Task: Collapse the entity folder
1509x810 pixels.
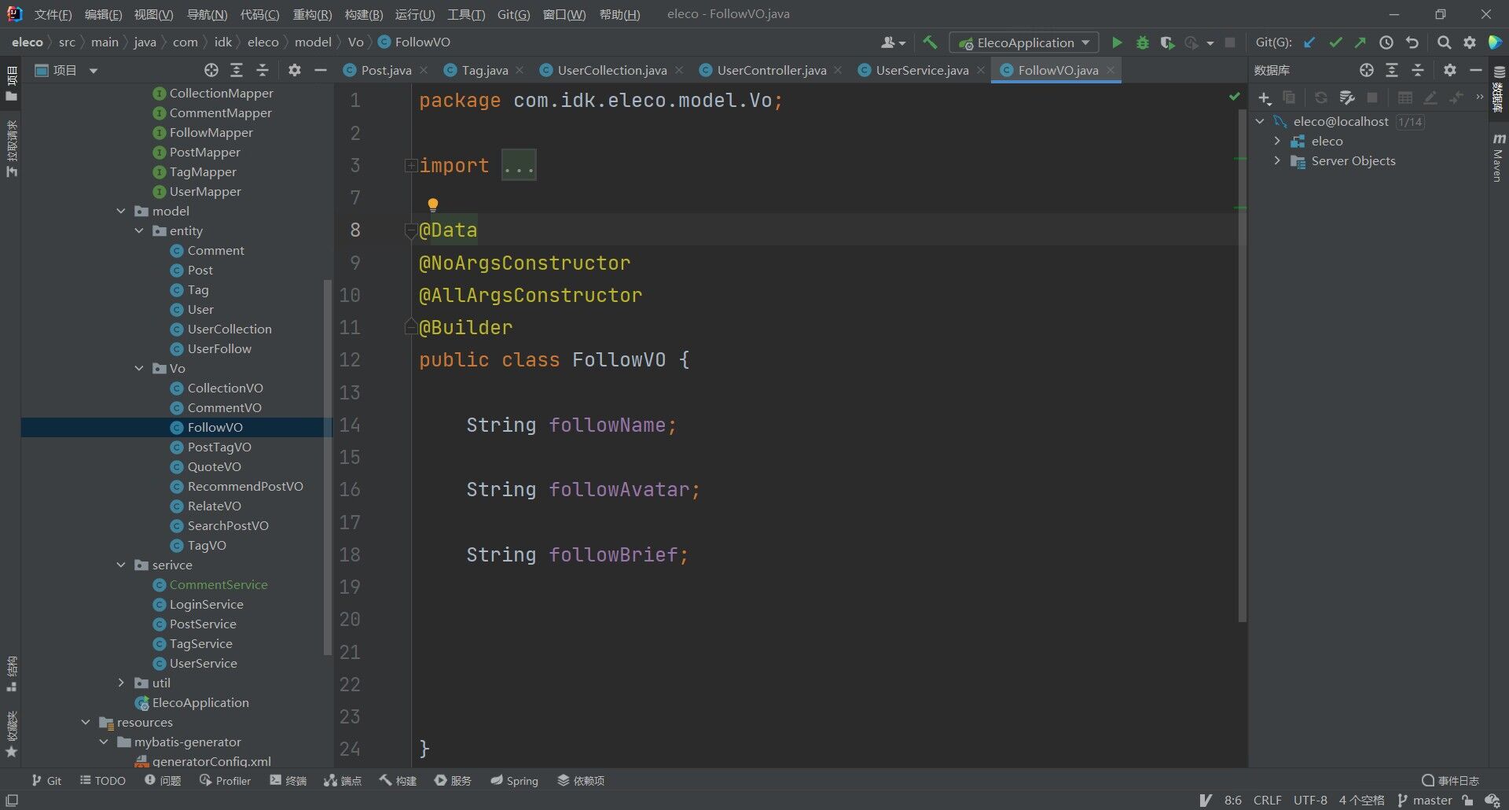Action: [x=139, y=230]
